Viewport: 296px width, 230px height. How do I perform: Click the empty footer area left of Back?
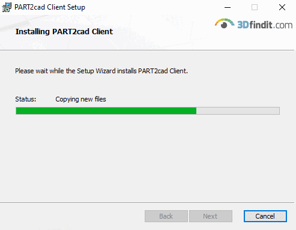click(x=72, y=216)
